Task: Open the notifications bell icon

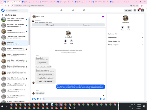Action: pos(138,10)
